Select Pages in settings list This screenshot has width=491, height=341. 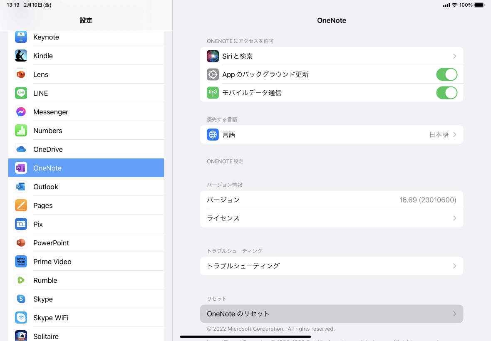coord(86,205)
